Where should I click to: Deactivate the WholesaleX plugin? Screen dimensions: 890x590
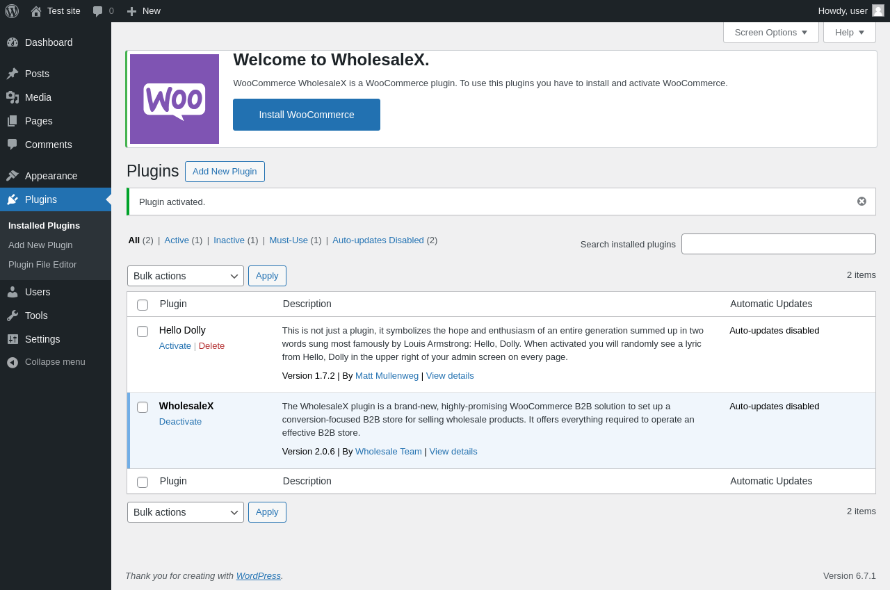click(x=180, y=421)
